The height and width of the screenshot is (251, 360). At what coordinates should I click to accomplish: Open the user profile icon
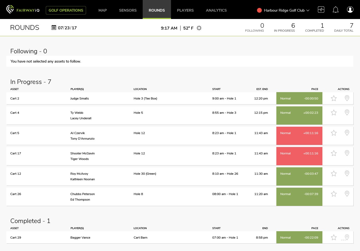(x=350, y=10)
